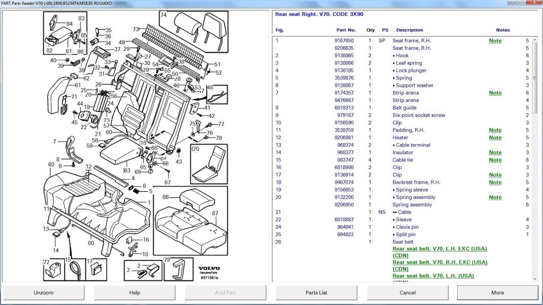The height and width of the screenshot is (305, 543).
Task: Click the bracket inset labeled 79
Action: (x=178, y=268)
